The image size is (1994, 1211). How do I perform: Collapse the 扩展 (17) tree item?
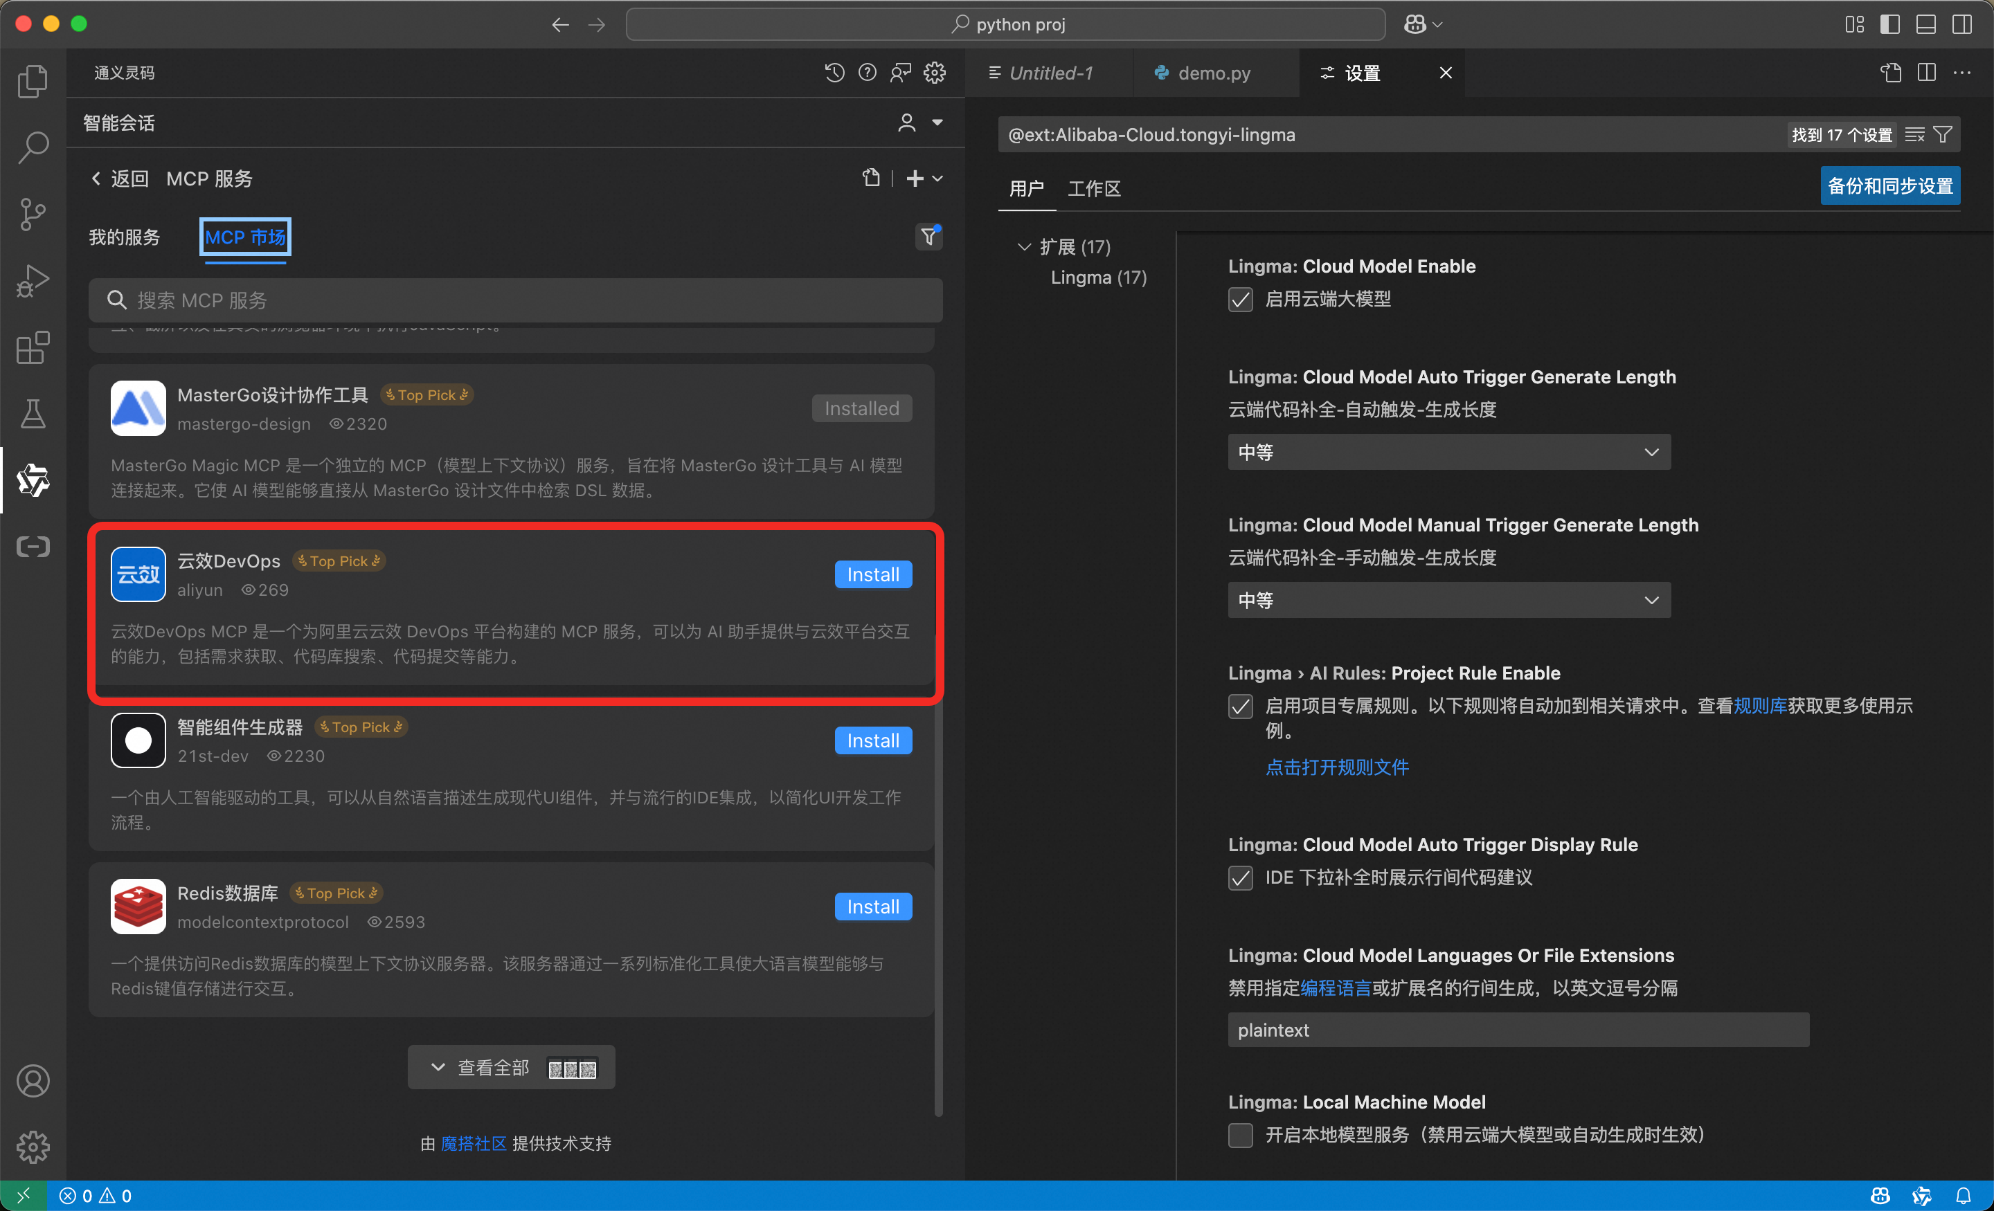pyautogui.click(x=1025, y=247)
